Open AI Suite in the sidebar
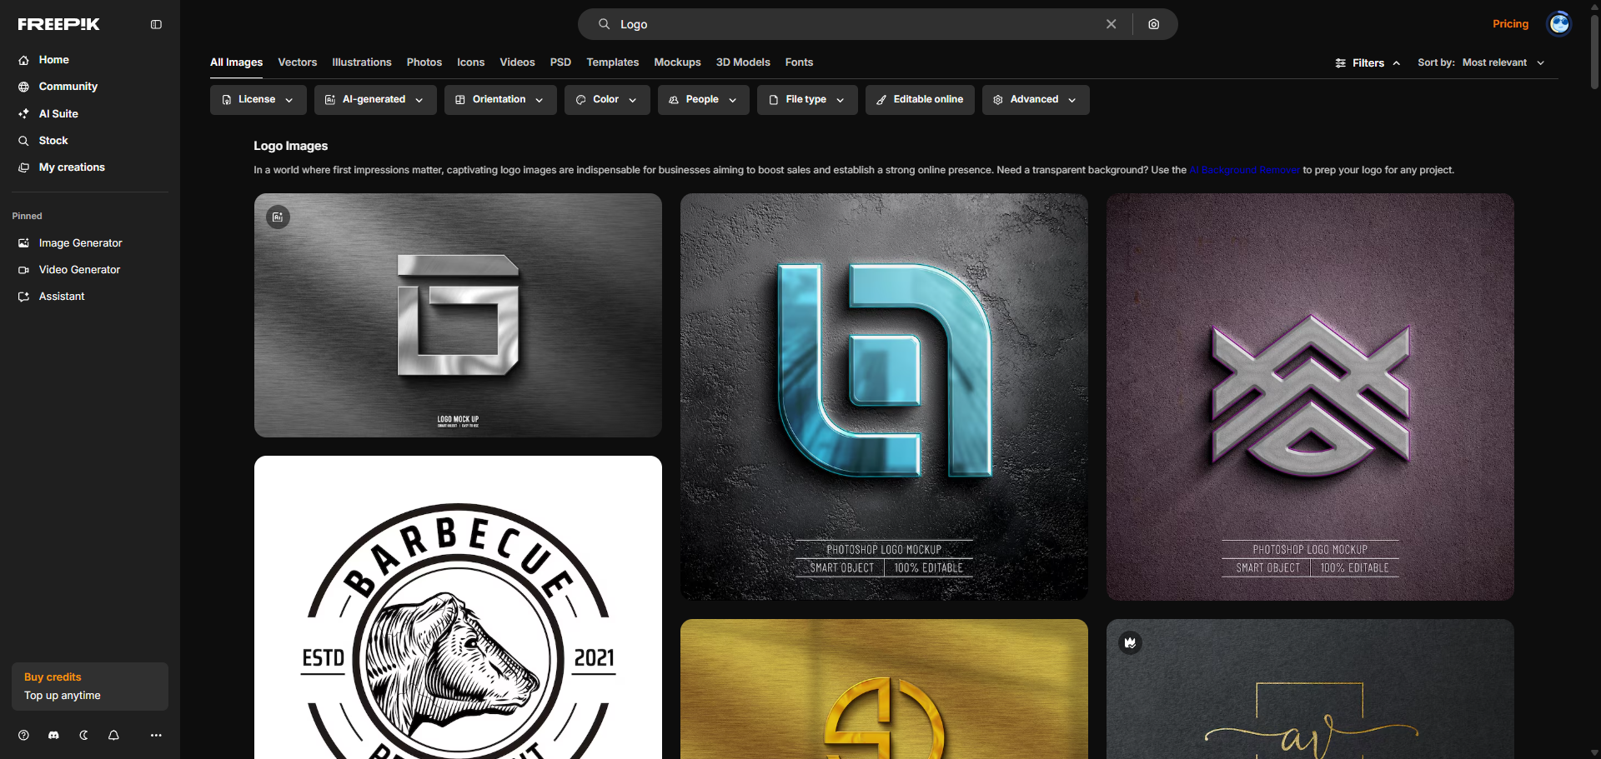This screenshot has height=759, width=1601. point(58,113)
